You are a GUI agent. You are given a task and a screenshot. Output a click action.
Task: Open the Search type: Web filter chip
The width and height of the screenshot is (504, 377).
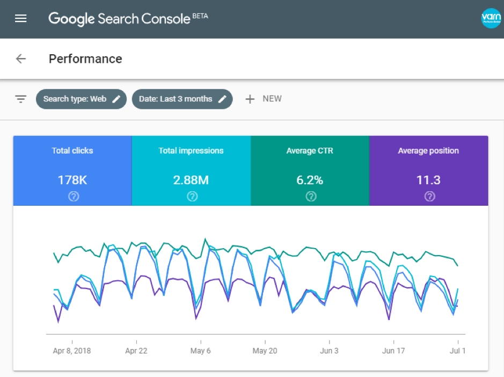click(82, 99)
